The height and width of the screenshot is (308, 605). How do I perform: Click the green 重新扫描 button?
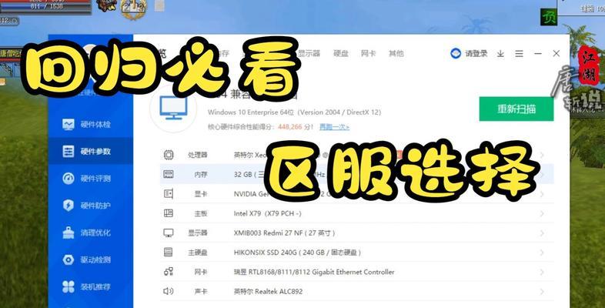point(516,109)
